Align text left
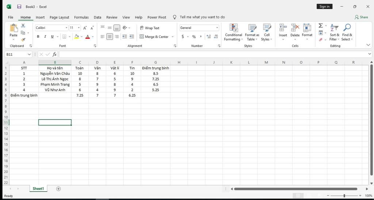This screenshot has width=374, height=200. pyautogui.click(x=103, y=37)
